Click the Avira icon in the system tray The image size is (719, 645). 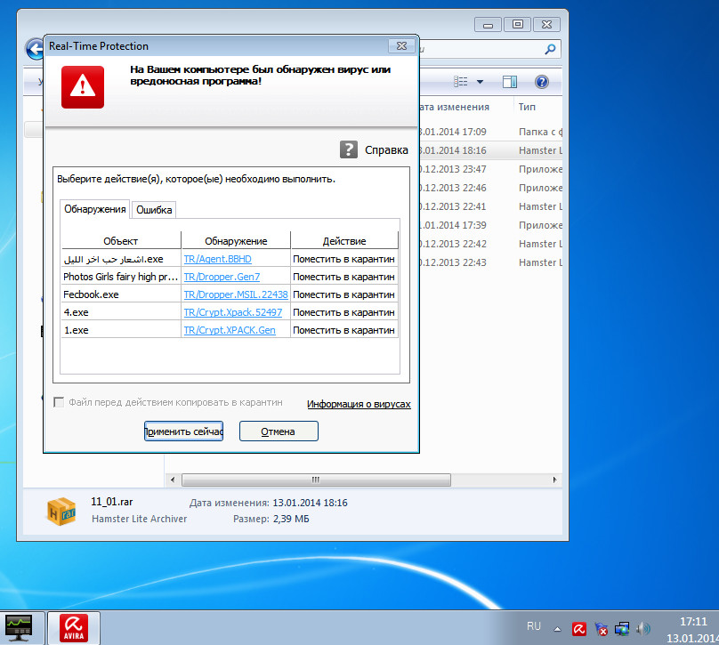578,629
